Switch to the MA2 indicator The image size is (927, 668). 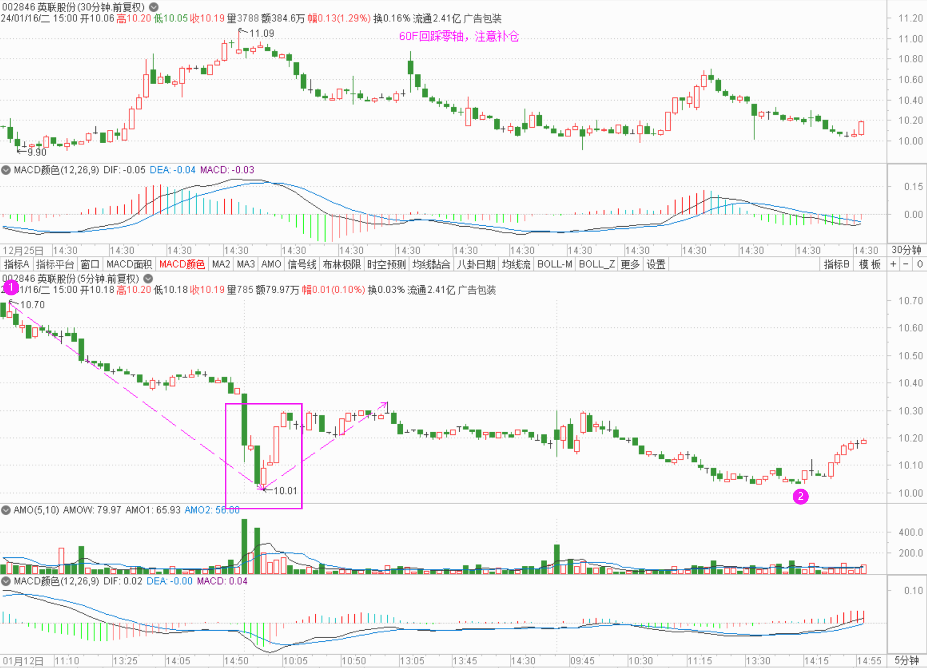pos(221,264)
